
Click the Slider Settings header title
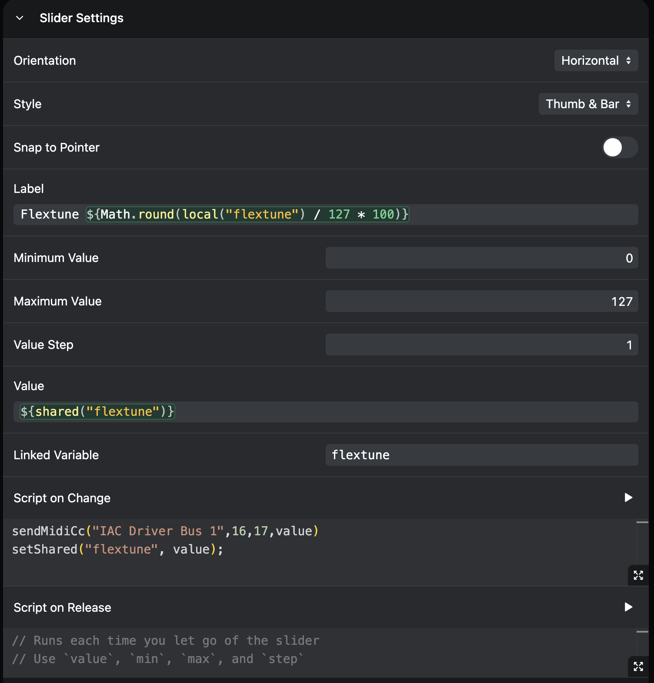point(81,18)
